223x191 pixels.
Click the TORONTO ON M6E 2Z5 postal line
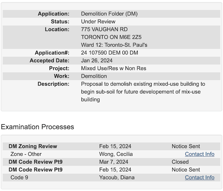coord(111,37)
